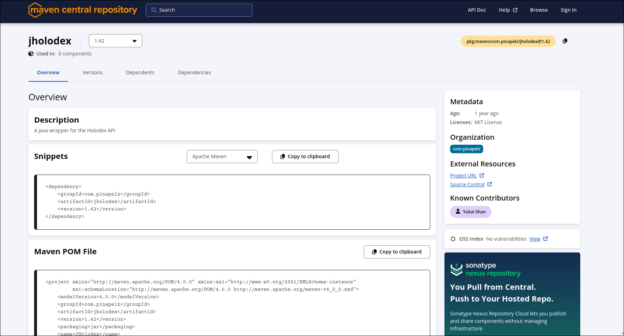This screenshot has width=624, height=336.
Task: Click the OSS Index shield icon
Action: (453, 239)
